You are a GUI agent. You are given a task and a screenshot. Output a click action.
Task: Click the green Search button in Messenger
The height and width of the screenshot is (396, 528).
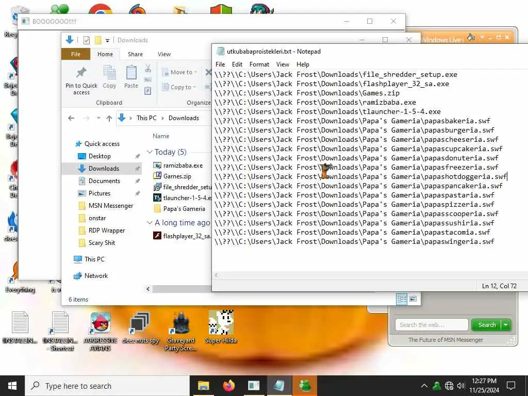(487, 325)
